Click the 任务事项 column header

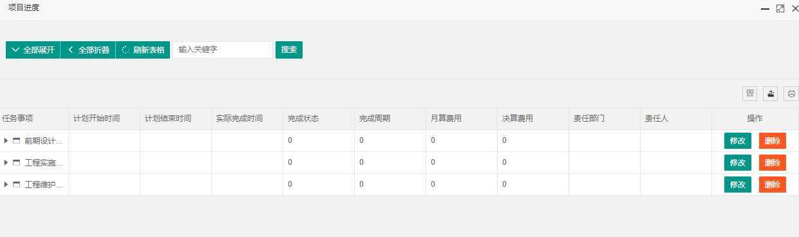pos(34,118)
